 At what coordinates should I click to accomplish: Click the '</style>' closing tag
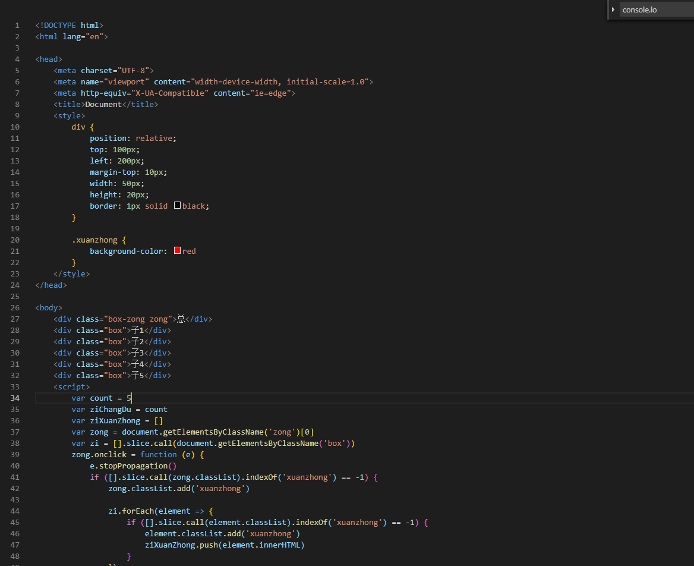pyautogui.click(x=72, y=273)
